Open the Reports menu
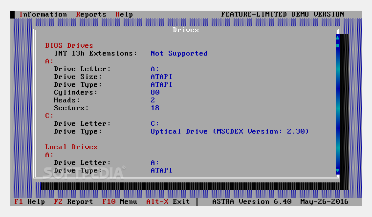372x217 pixels. tap(91, 15)
